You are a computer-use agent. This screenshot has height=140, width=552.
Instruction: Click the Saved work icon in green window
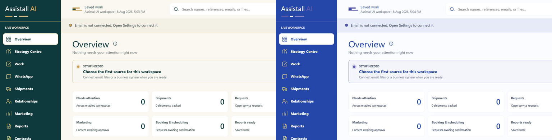point(77,9)
